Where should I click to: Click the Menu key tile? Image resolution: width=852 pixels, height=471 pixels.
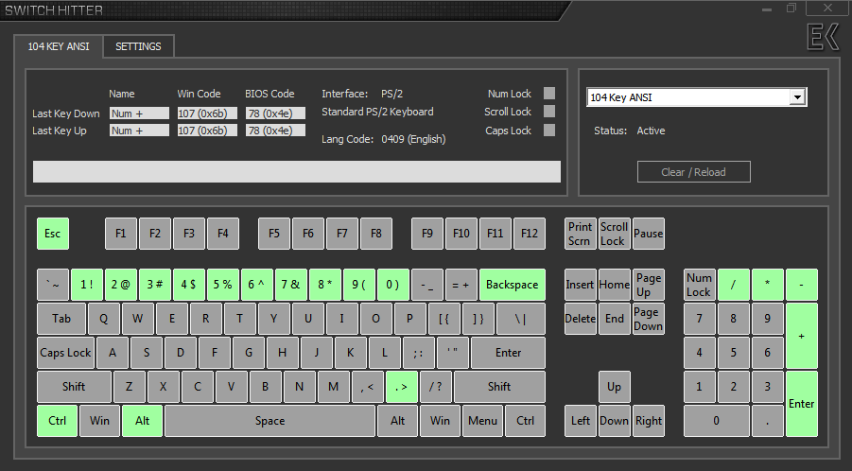click(482, 421)
